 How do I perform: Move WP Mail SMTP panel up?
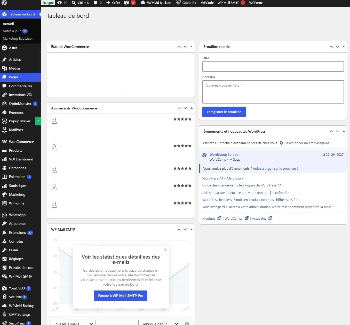point(179,229)
